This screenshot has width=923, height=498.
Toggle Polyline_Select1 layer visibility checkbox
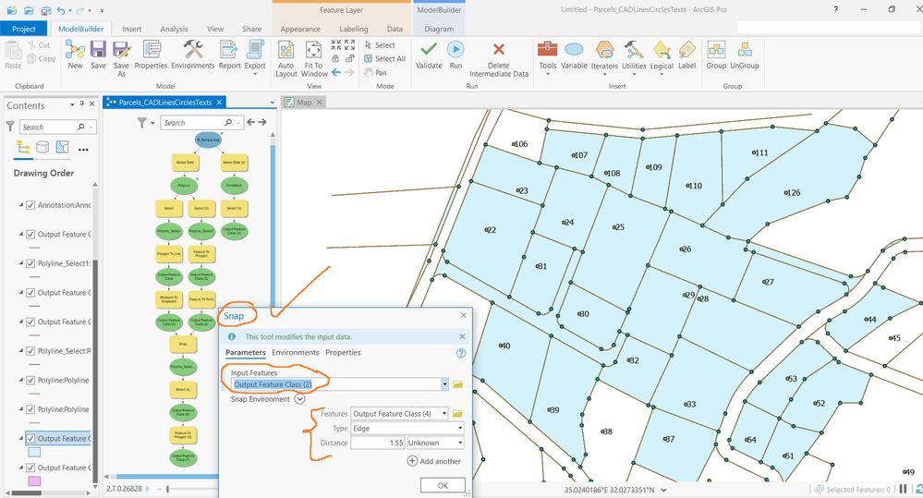[x=30, y=263]
